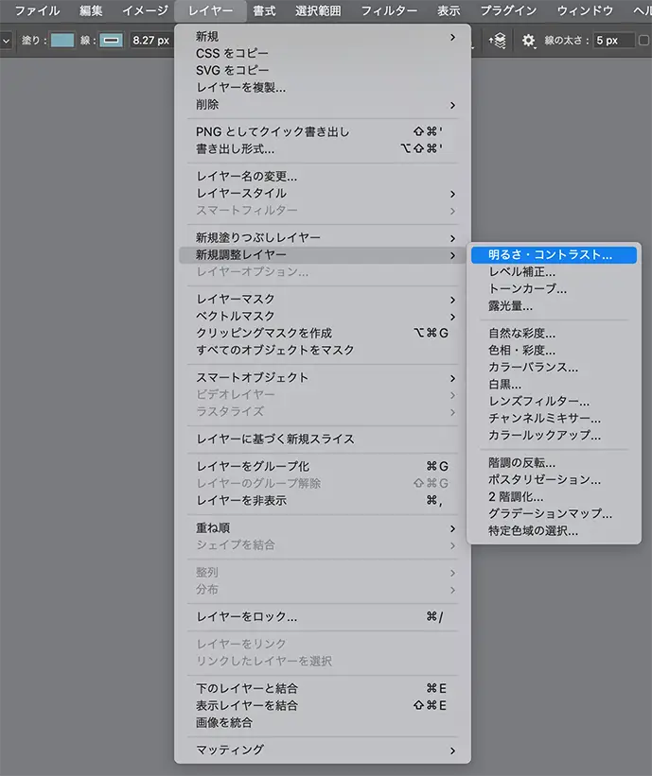This screenshot has width=652, height=776.
Task: Select ポスタリゼーション... adjustment
Action: pos(554,479)
